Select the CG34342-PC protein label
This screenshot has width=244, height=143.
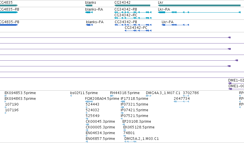point(136,28)
